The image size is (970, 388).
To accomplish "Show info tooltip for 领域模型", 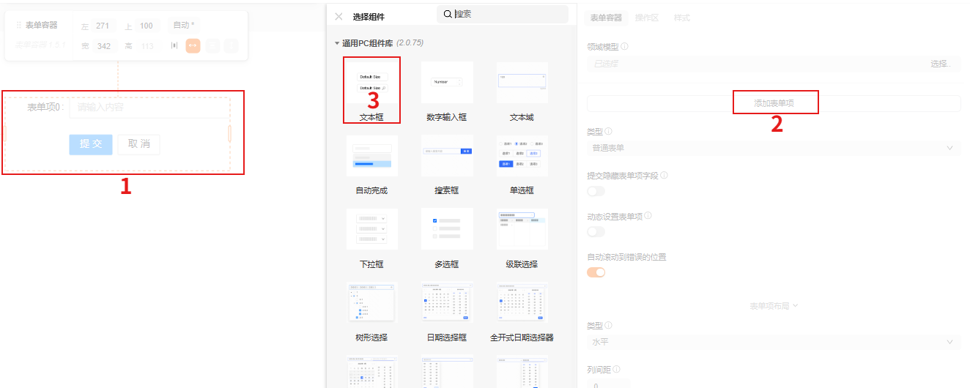I will click(x=624, y=46).
